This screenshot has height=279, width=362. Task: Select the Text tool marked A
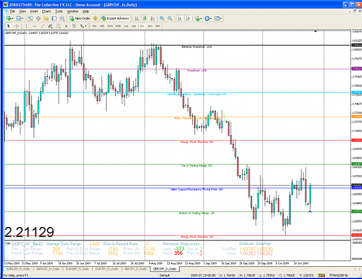66,26
